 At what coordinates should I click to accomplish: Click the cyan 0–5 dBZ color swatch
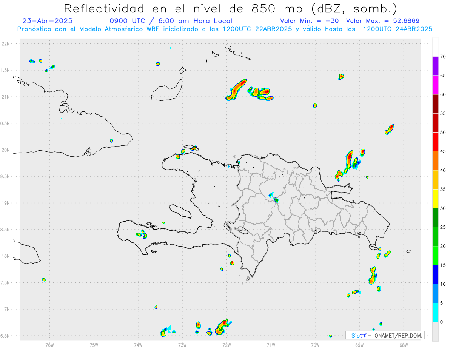tap(435, 313)
